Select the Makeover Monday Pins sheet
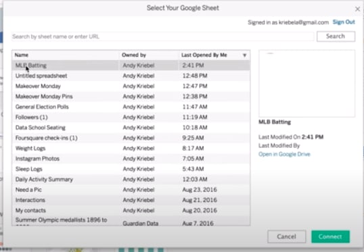The image size is (364, 252). click(131, 97)
